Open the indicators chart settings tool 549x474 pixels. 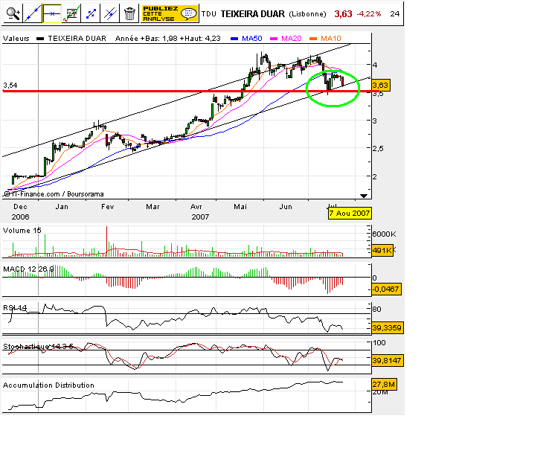pyautogui.click(x=71, y=13)
